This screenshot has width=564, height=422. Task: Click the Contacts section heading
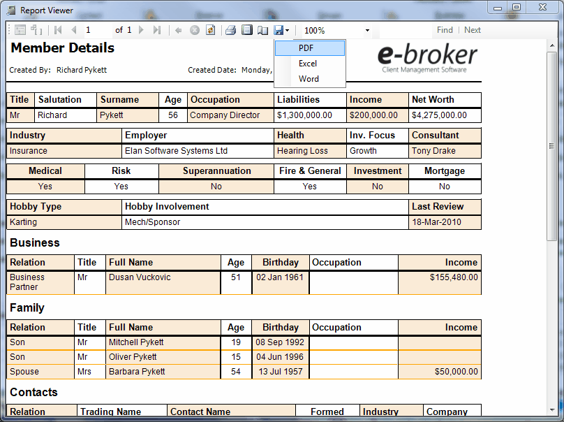[34, 392]
